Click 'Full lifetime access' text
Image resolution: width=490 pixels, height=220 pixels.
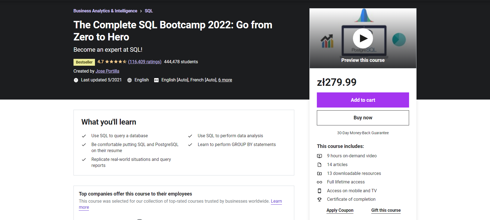[x=346, y=182]
